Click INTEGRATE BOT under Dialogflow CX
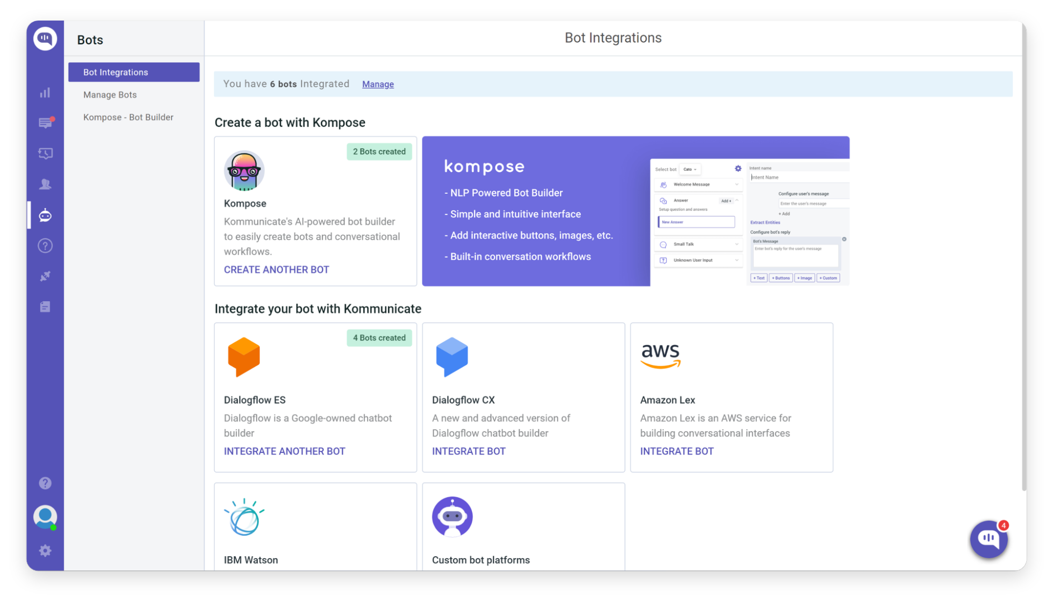The height and width of the screenshot is (603, 1053). (469, 451)
